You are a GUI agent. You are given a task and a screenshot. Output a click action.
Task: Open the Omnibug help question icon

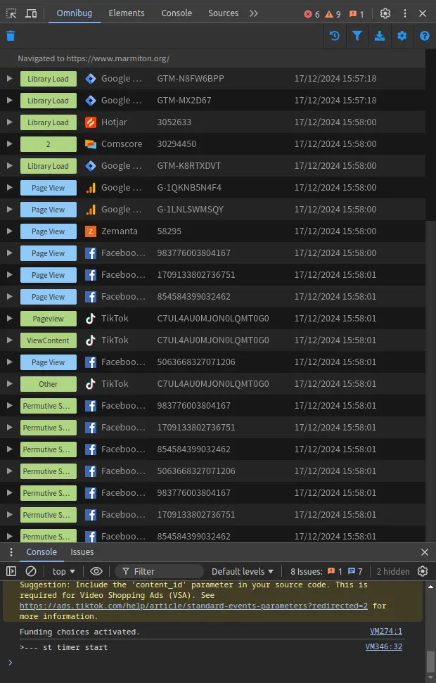coord(425,36)
